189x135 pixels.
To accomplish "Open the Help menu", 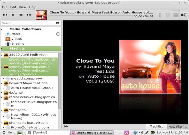I will 33,7.
